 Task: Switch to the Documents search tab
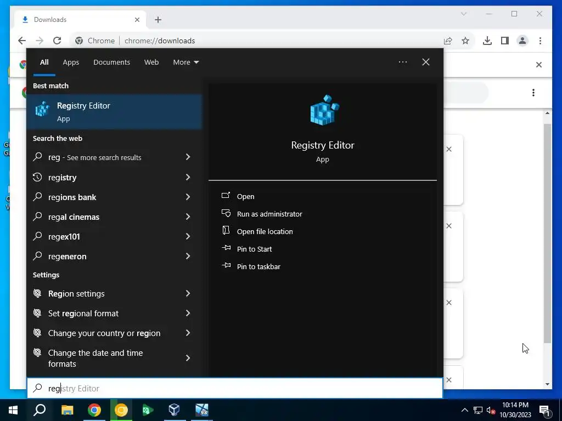click(x=111, y=62)
